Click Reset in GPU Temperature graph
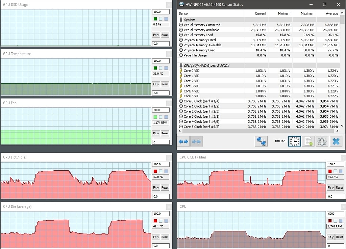This screenshot has width=346, height=249. 165,84
